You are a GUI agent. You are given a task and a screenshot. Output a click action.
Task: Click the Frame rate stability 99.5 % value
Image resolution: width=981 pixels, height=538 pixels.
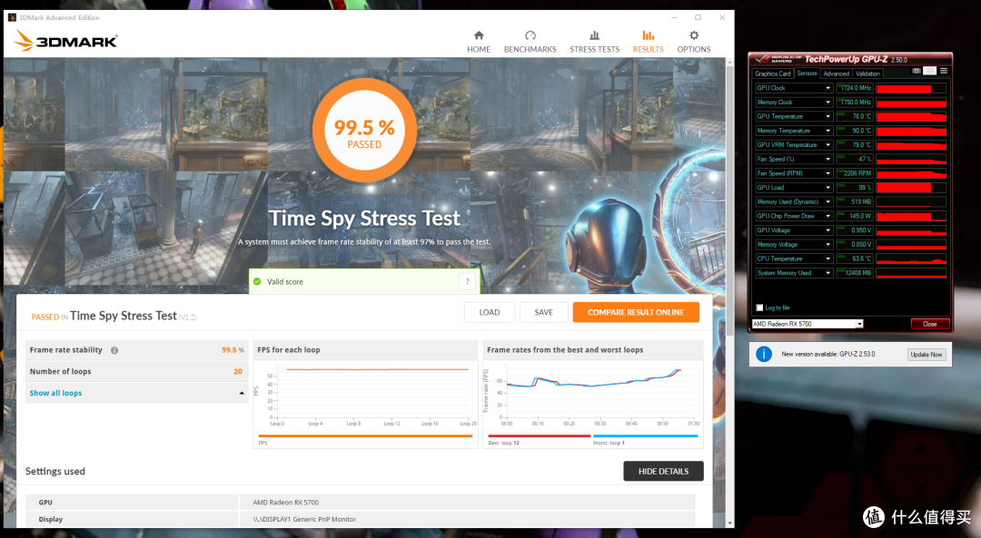click(233, 350)
